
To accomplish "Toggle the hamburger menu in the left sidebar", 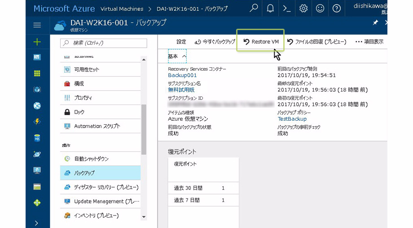I will point(37,25).
